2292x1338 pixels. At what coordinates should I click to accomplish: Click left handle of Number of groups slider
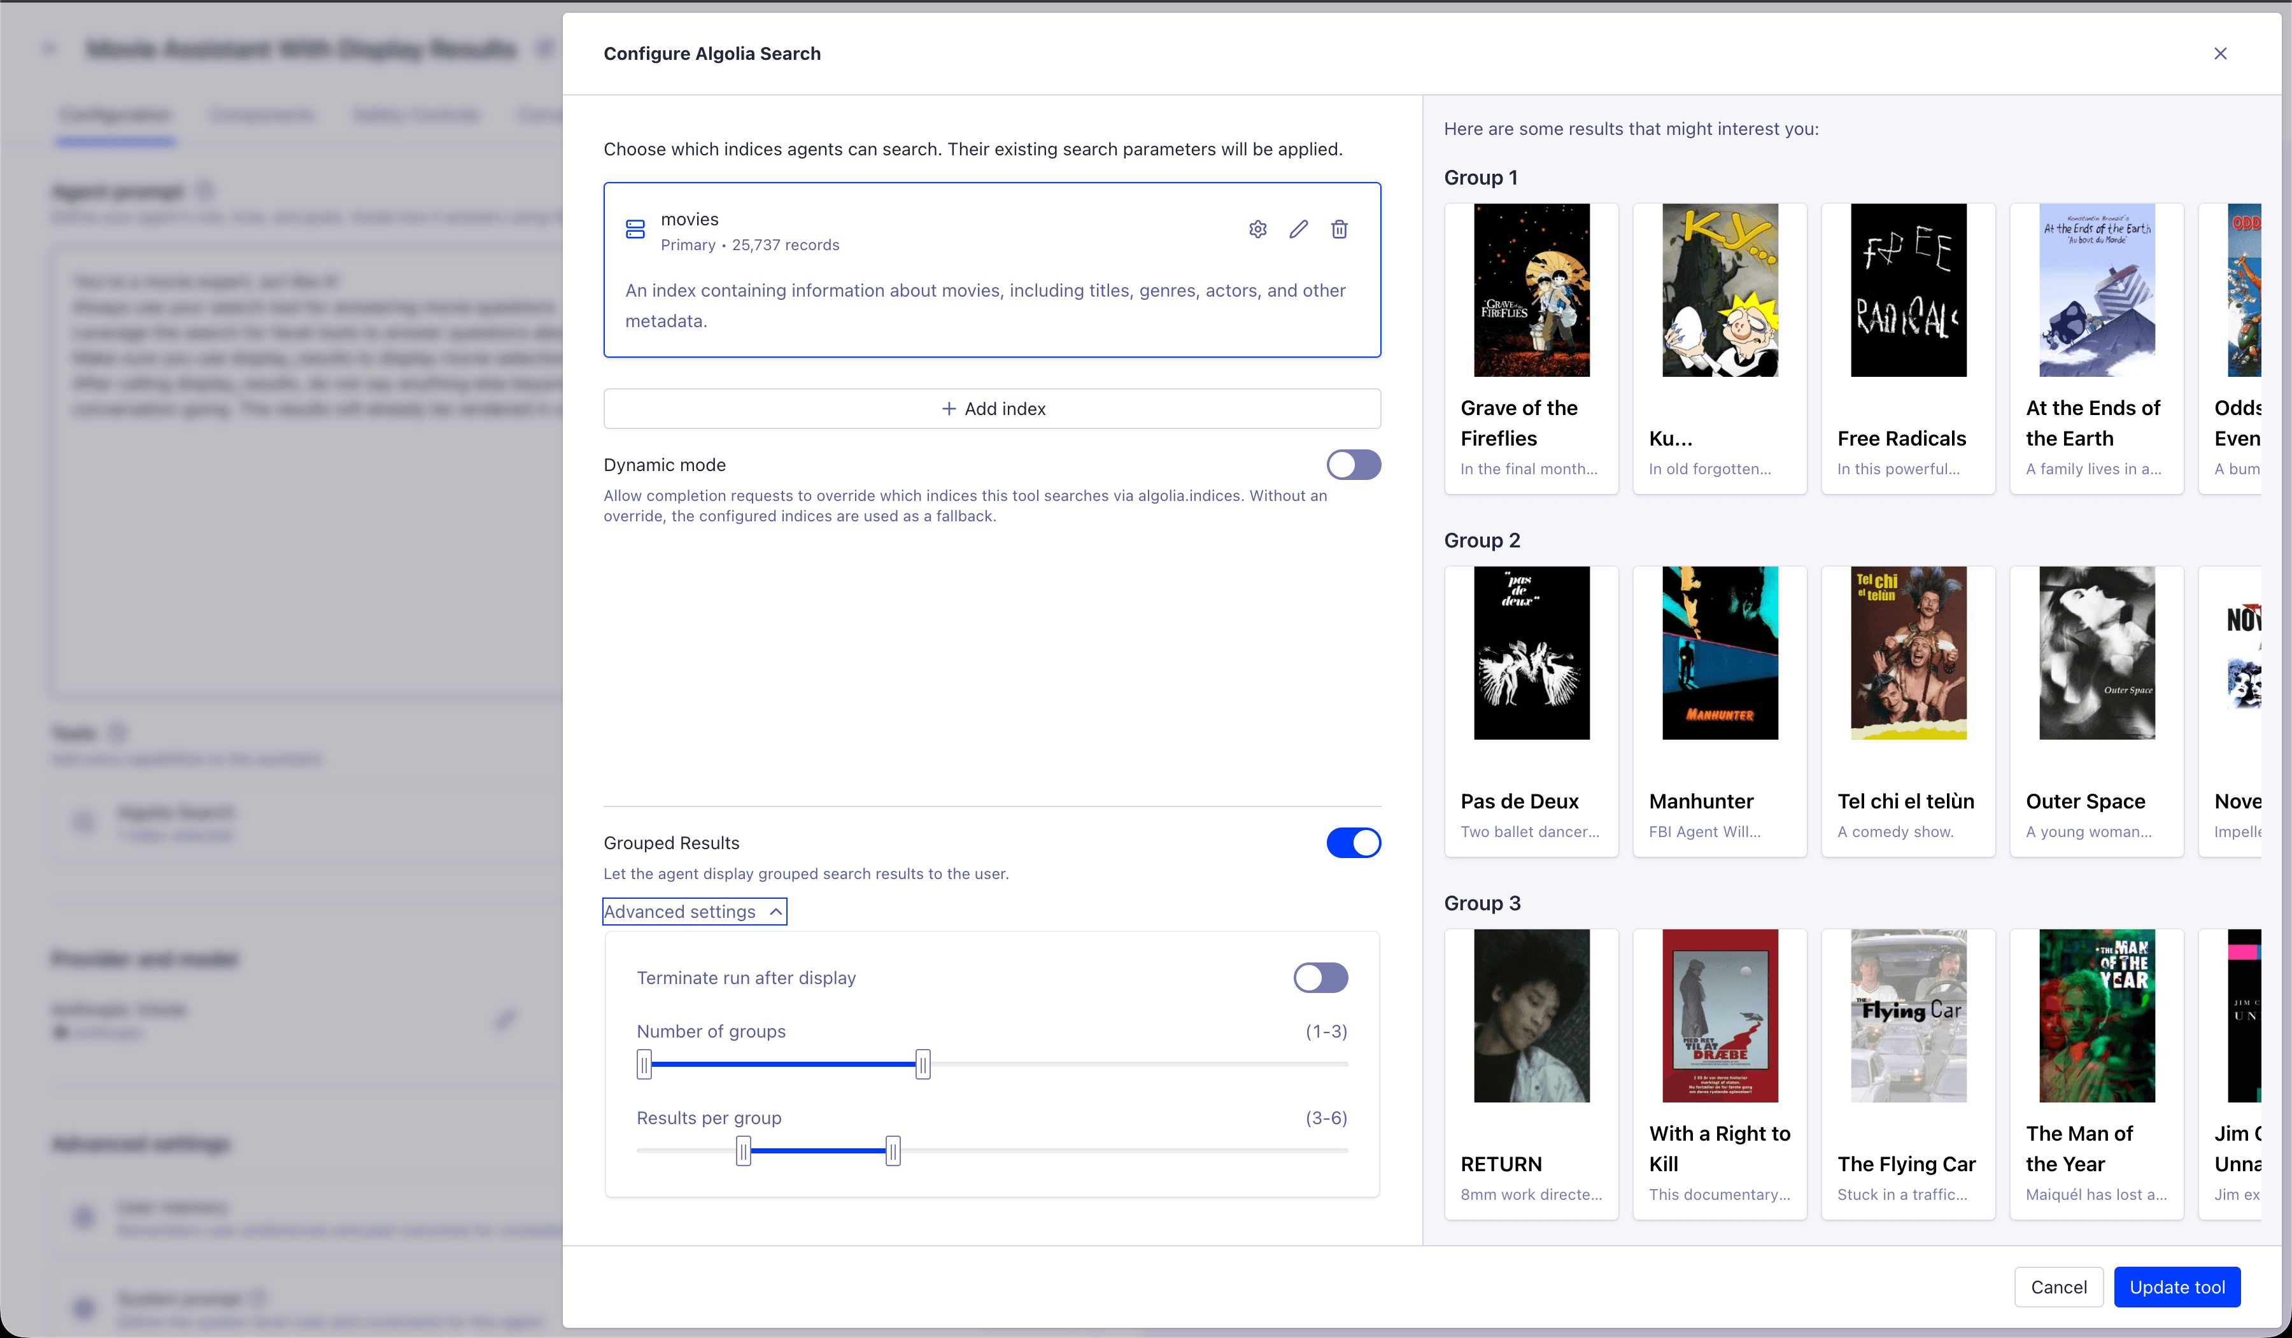click(644, 1064)
